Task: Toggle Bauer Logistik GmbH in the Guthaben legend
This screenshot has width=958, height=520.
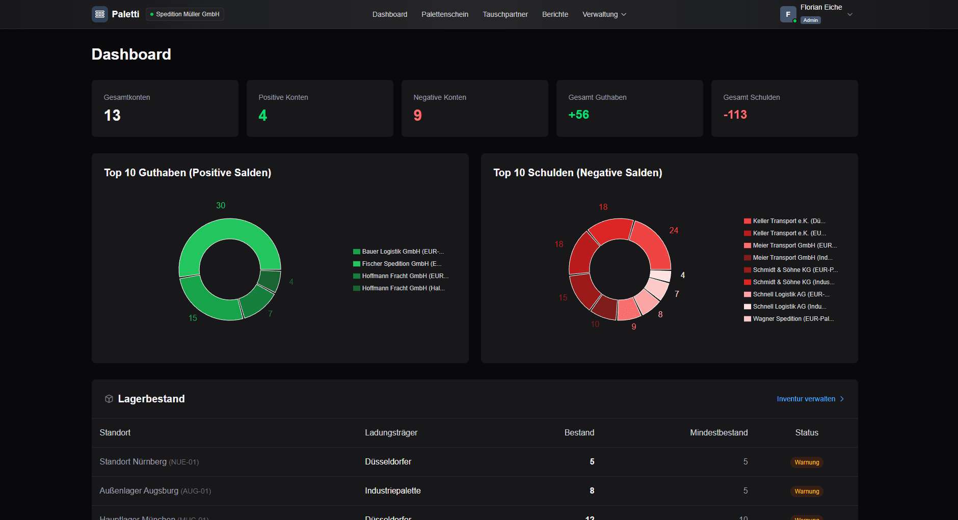Action: click(x=399, y=251)
